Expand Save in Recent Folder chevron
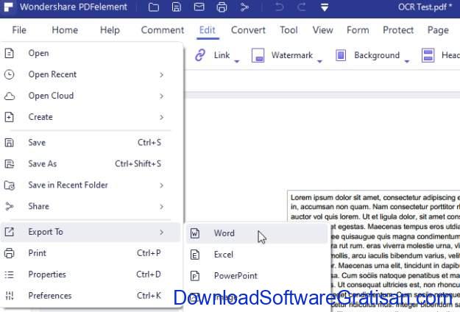 [x=162, y=185]
